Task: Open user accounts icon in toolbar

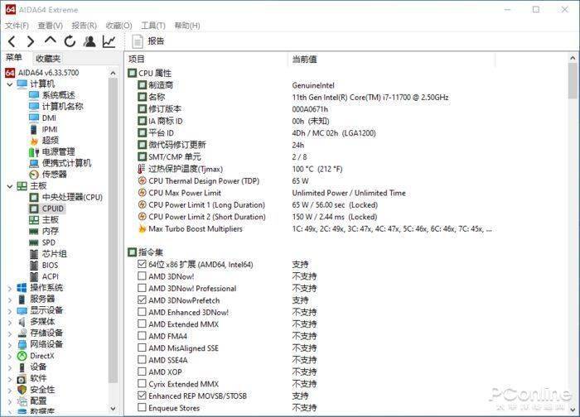Action: coord(89,41)
